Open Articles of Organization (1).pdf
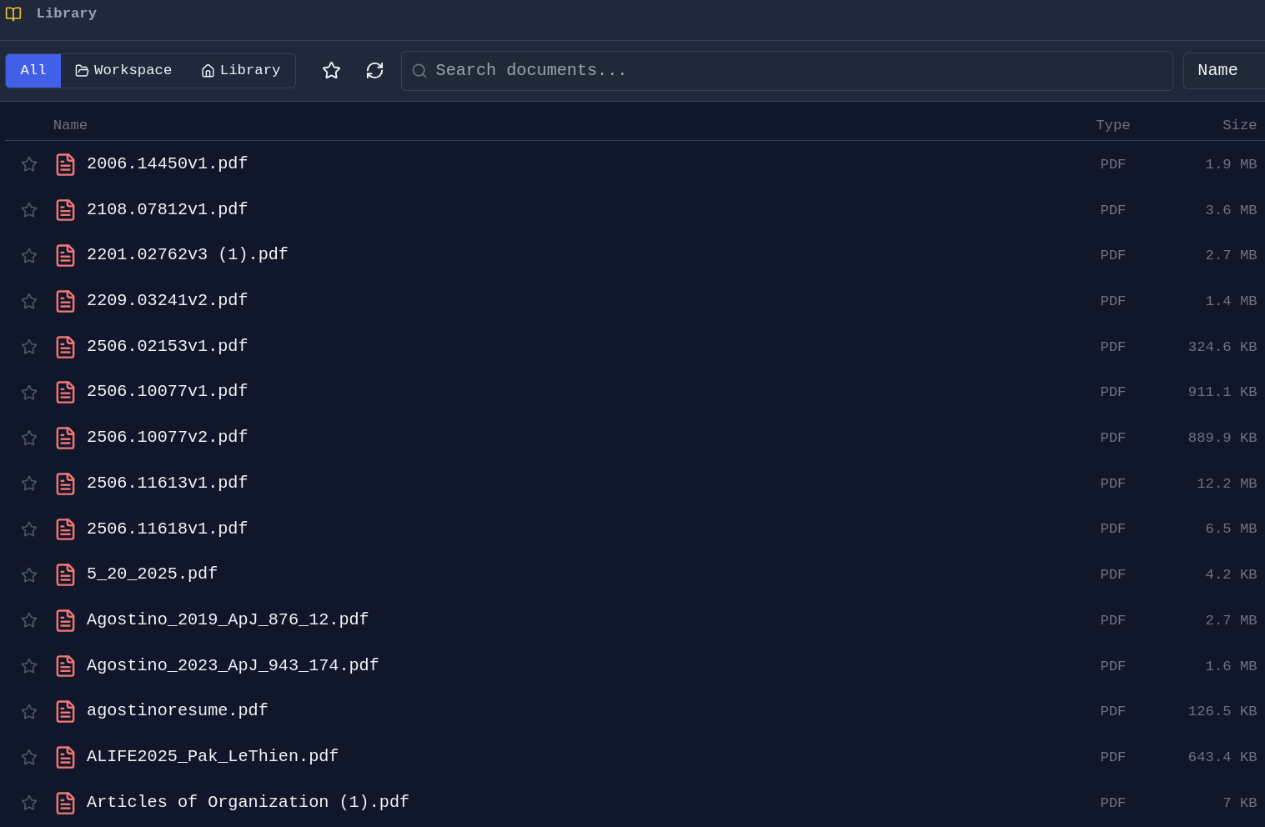1265x827 pixels. coord(248,802)
